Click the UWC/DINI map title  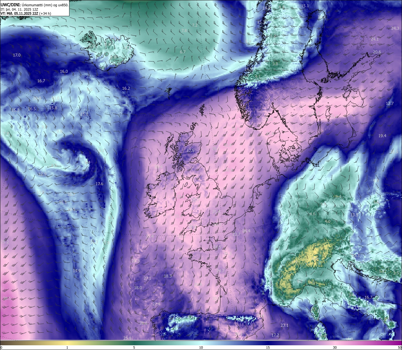coord(35,5)
